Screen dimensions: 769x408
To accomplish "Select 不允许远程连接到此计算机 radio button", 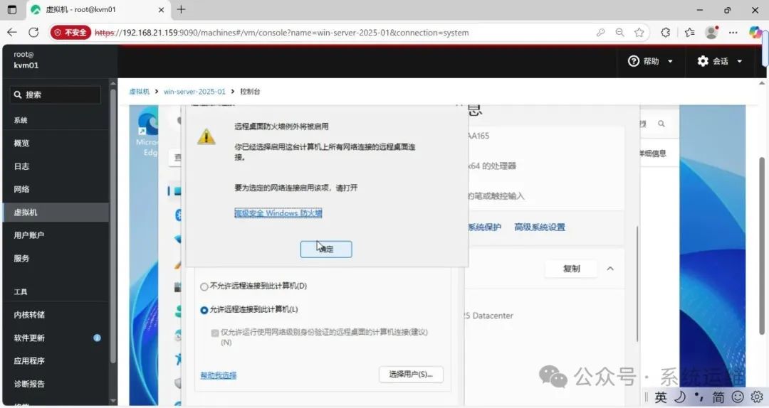I will point(204,286).
